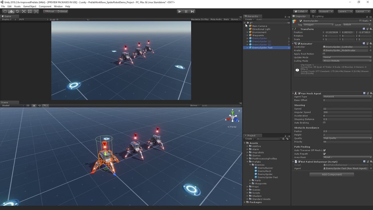Toggle the Apply Root Motion checkbox
The image size is (373, 210).
click(324, 54)
